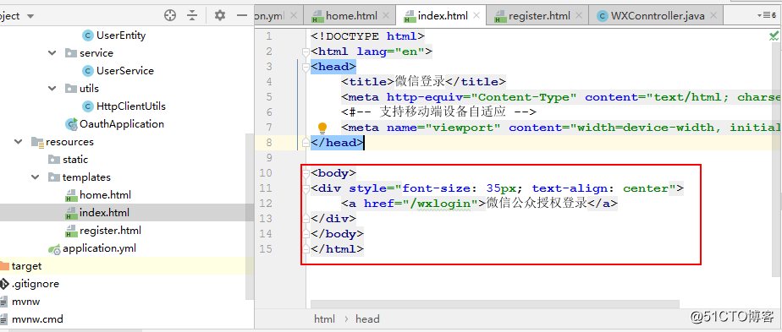This screenshot has width=782, height=332.
Task: Click the green inspection checkmark icon
Action: coord(774,35)
